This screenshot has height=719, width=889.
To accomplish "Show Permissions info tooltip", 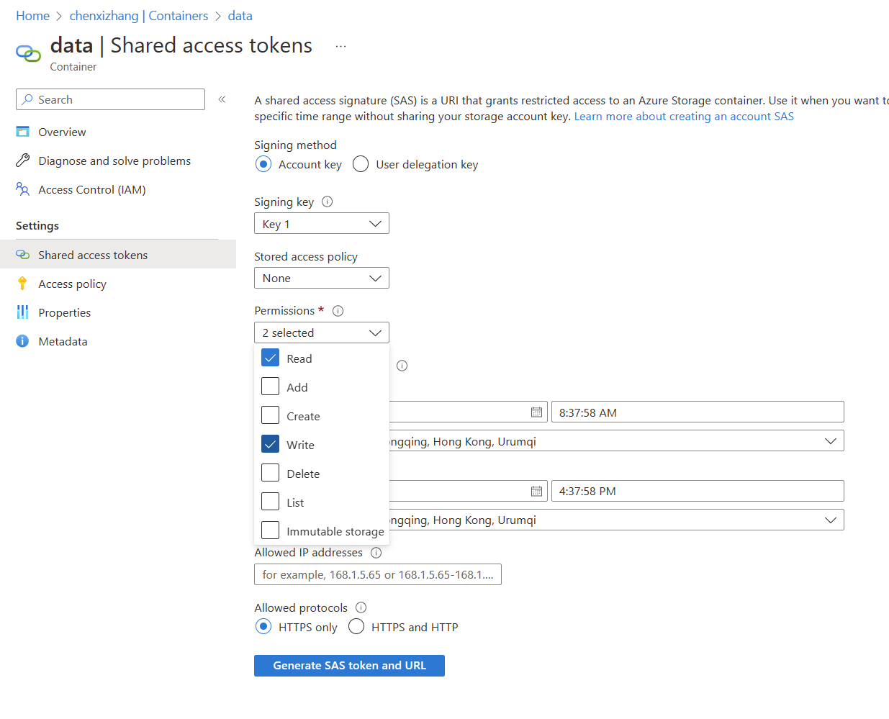I will 338,311.
